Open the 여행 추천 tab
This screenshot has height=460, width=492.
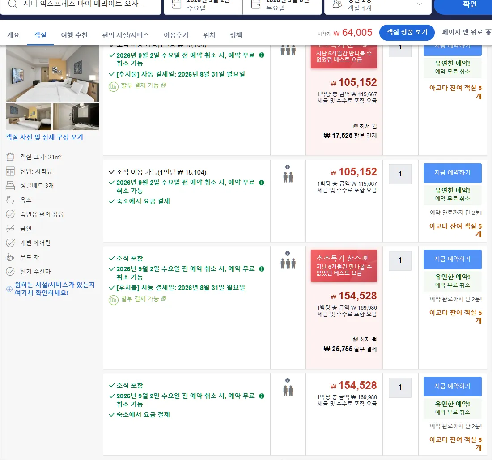tap(74, 35)
